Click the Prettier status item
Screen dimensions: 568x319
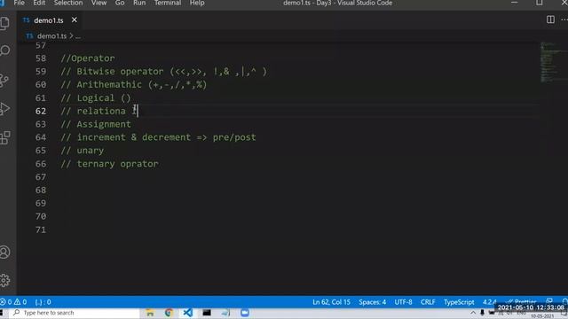(x=522, y=301)
